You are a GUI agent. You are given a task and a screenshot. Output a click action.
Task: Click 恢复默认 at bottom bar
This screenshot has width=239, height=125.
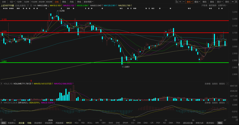click(x=12, y=123)
